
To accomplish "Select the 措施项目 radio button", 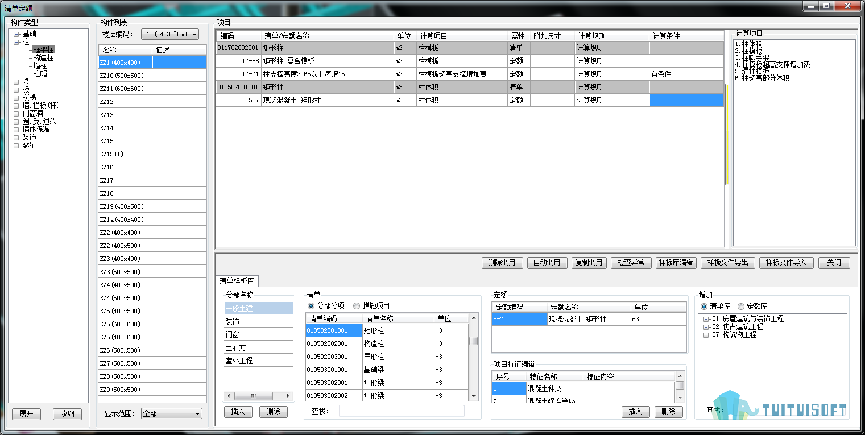I will tap(357, 305).
